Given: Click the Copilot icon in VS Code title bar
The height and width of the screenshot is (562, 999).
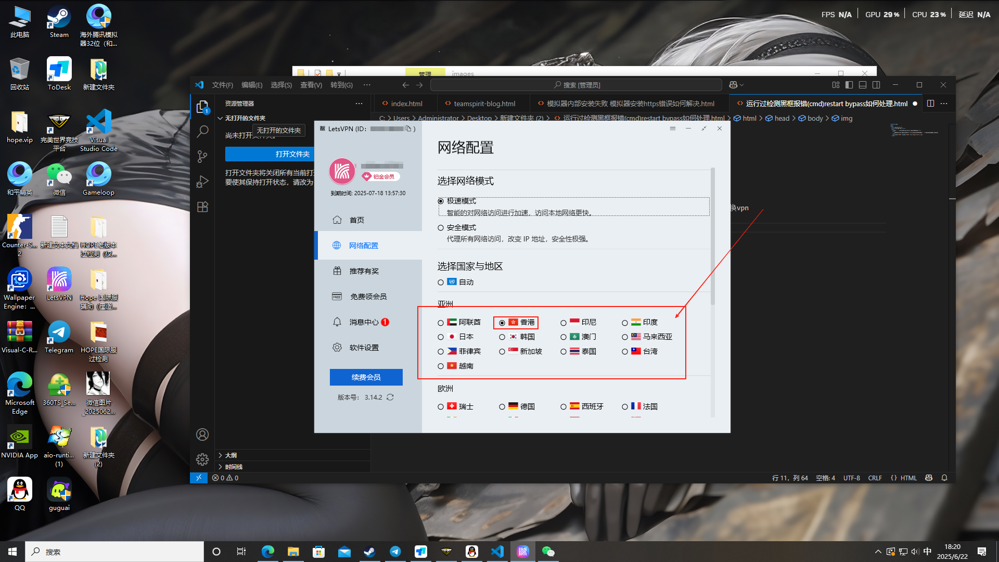Looking at the screenshot, I should click(x=733, y=85).
